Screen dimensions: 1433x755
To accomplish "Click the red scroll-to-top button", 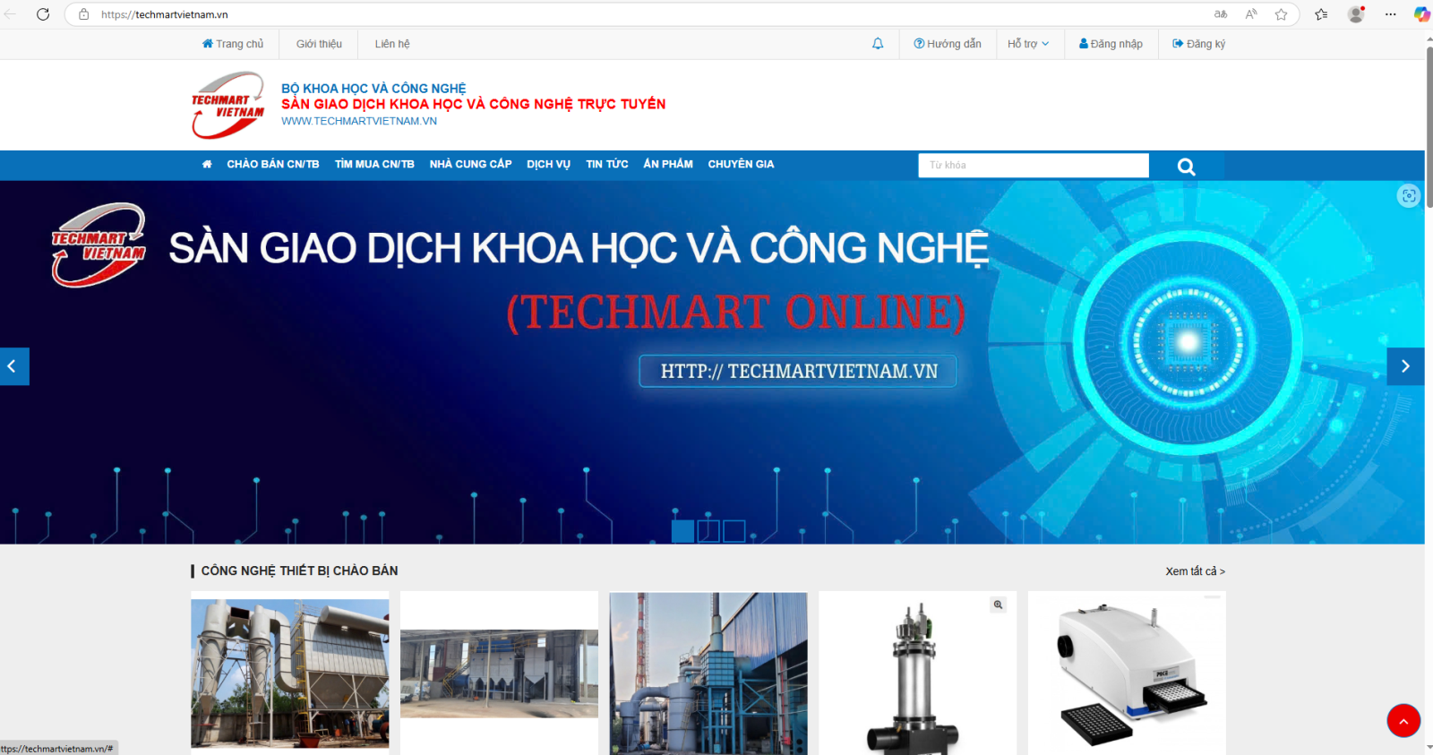I will click(x=1403, y=720).
